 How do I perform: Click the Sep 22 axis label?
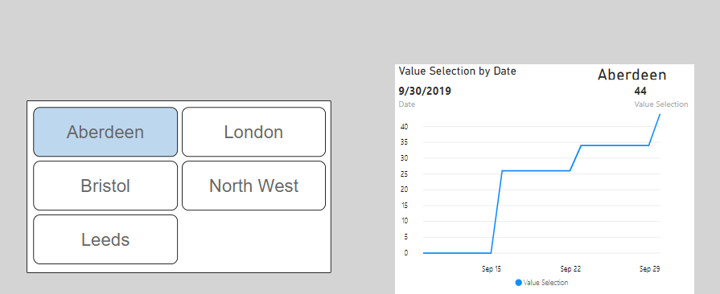(x=570, y=269)
